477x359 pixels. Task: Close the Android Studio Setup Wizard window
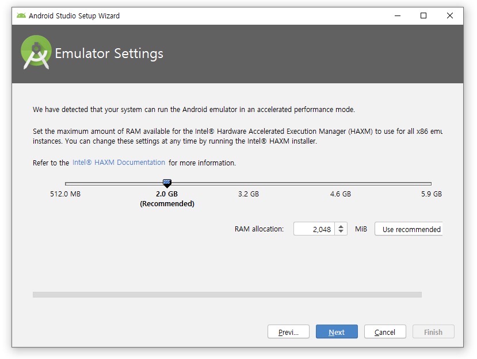[x=450, y=16]
